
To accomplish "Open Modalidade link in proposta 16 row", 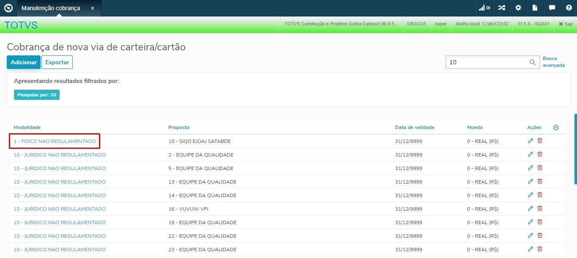I will (60, 209).
